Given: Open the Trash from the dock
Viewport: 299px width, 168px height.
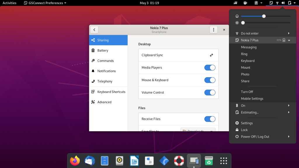Looking at the screenshot, I should [x=209, y=161].
